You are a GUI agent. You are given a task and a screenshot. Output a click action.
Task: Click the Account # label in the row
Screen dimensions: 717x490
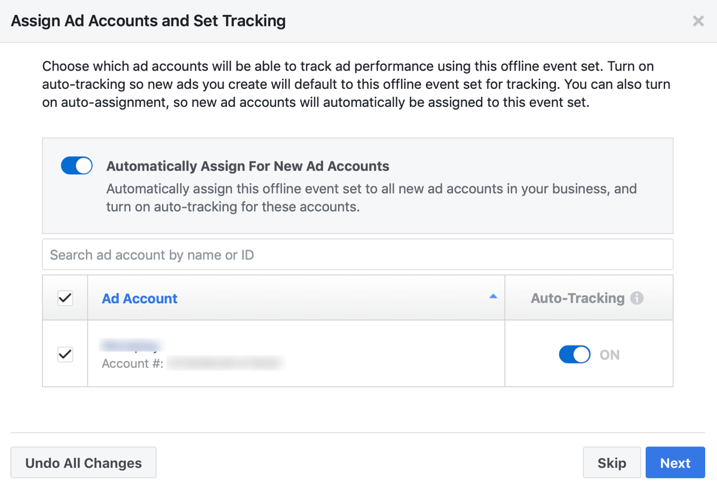click(133, 363)
